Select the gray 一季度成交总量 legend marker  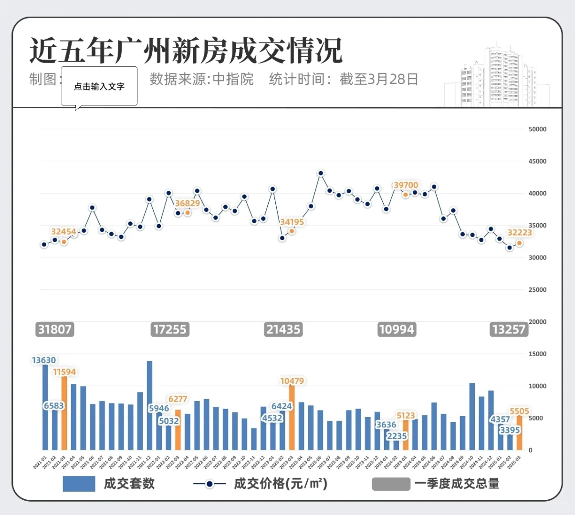tap(391, 484)
